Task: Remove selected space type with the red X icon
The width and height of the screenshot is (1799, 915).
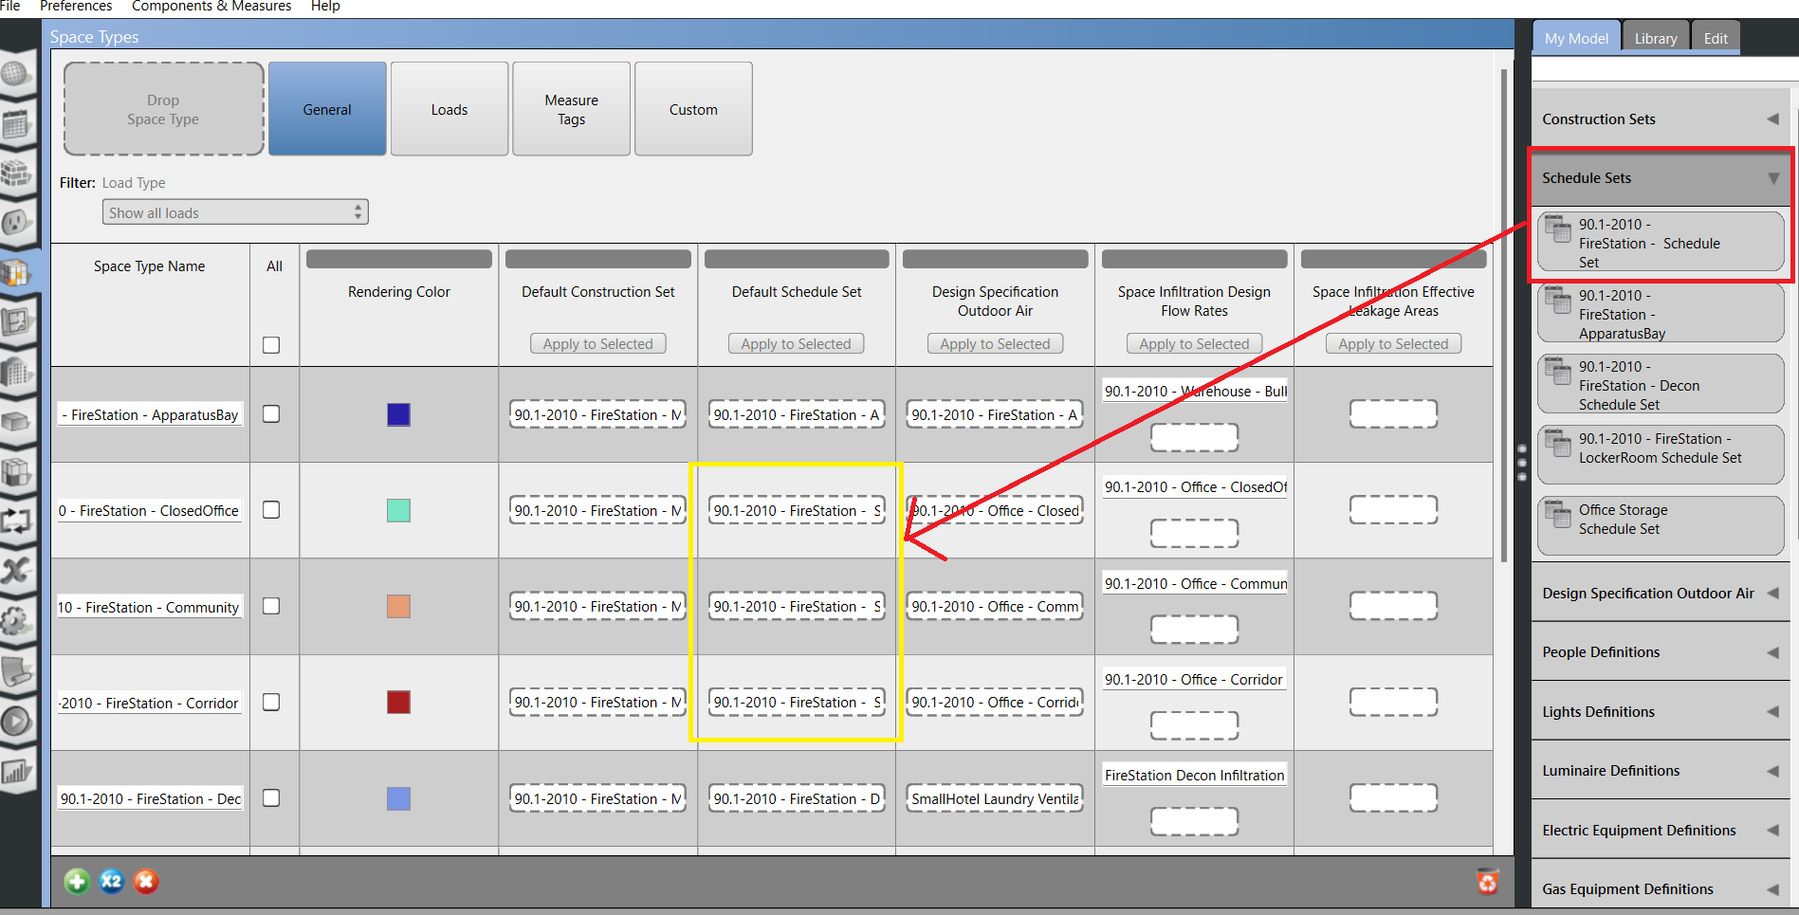Action: (146, 882)
